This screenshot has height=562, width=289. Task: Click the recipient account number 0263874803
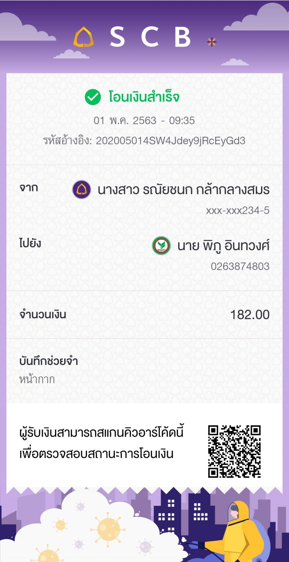pos(240,266)
